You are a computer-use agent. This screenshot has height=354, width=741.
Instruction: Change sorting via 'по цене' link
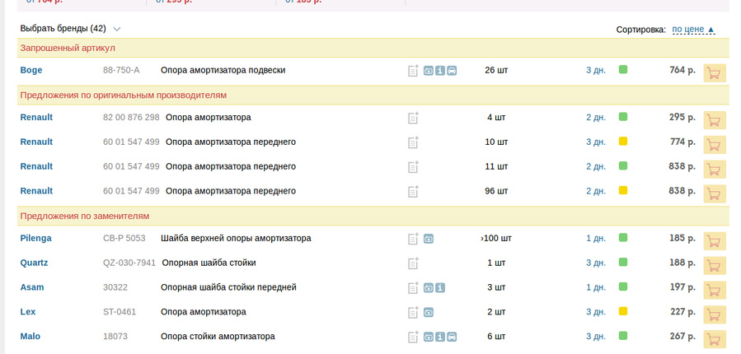(693, 30)
